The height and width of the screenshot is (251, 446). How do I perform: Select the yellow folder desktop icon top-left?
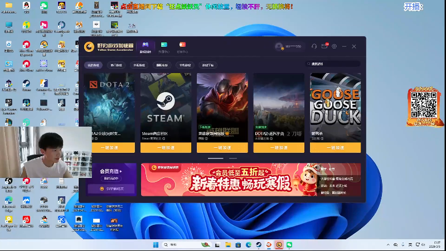(9, 8)
